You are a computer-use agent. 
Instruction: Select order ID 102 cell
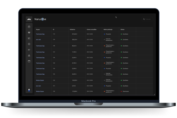[54, 80]
